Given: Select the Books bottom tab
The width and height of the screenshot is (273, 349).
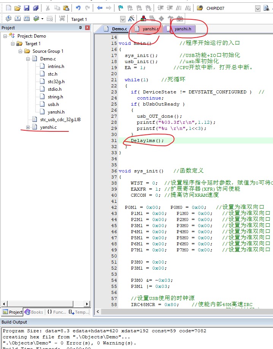Looking at the screenshot, I should 34,312.
